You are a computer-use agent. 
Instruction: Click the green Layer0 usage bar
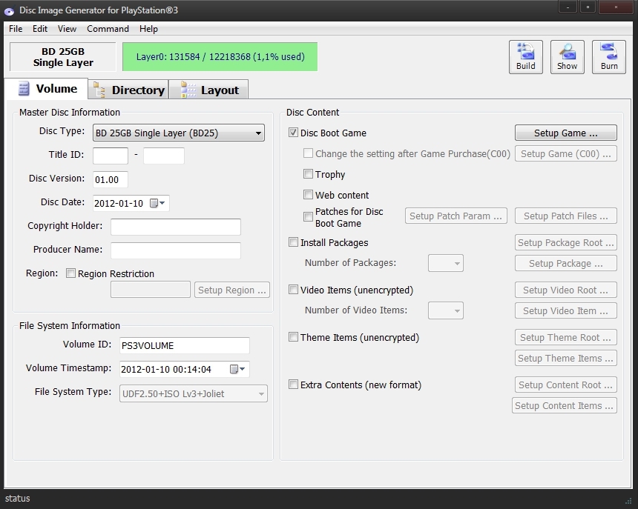220,57
